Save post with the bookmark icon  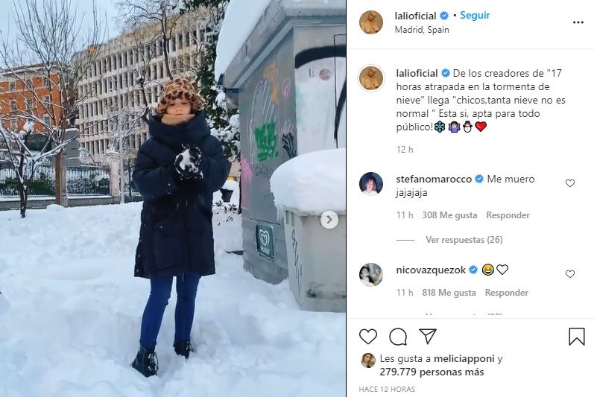pyautogui.click(x=577, y=337)
